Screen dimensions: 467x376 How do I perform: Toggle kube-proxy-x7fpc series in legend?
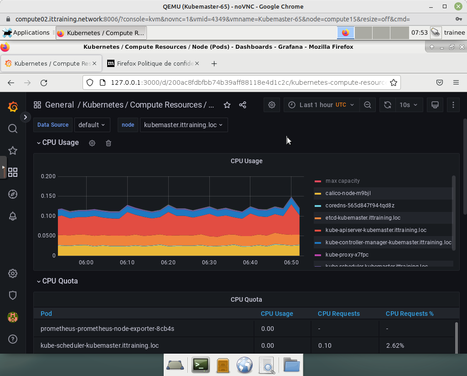pyautogui.click(x=347, y=255)
